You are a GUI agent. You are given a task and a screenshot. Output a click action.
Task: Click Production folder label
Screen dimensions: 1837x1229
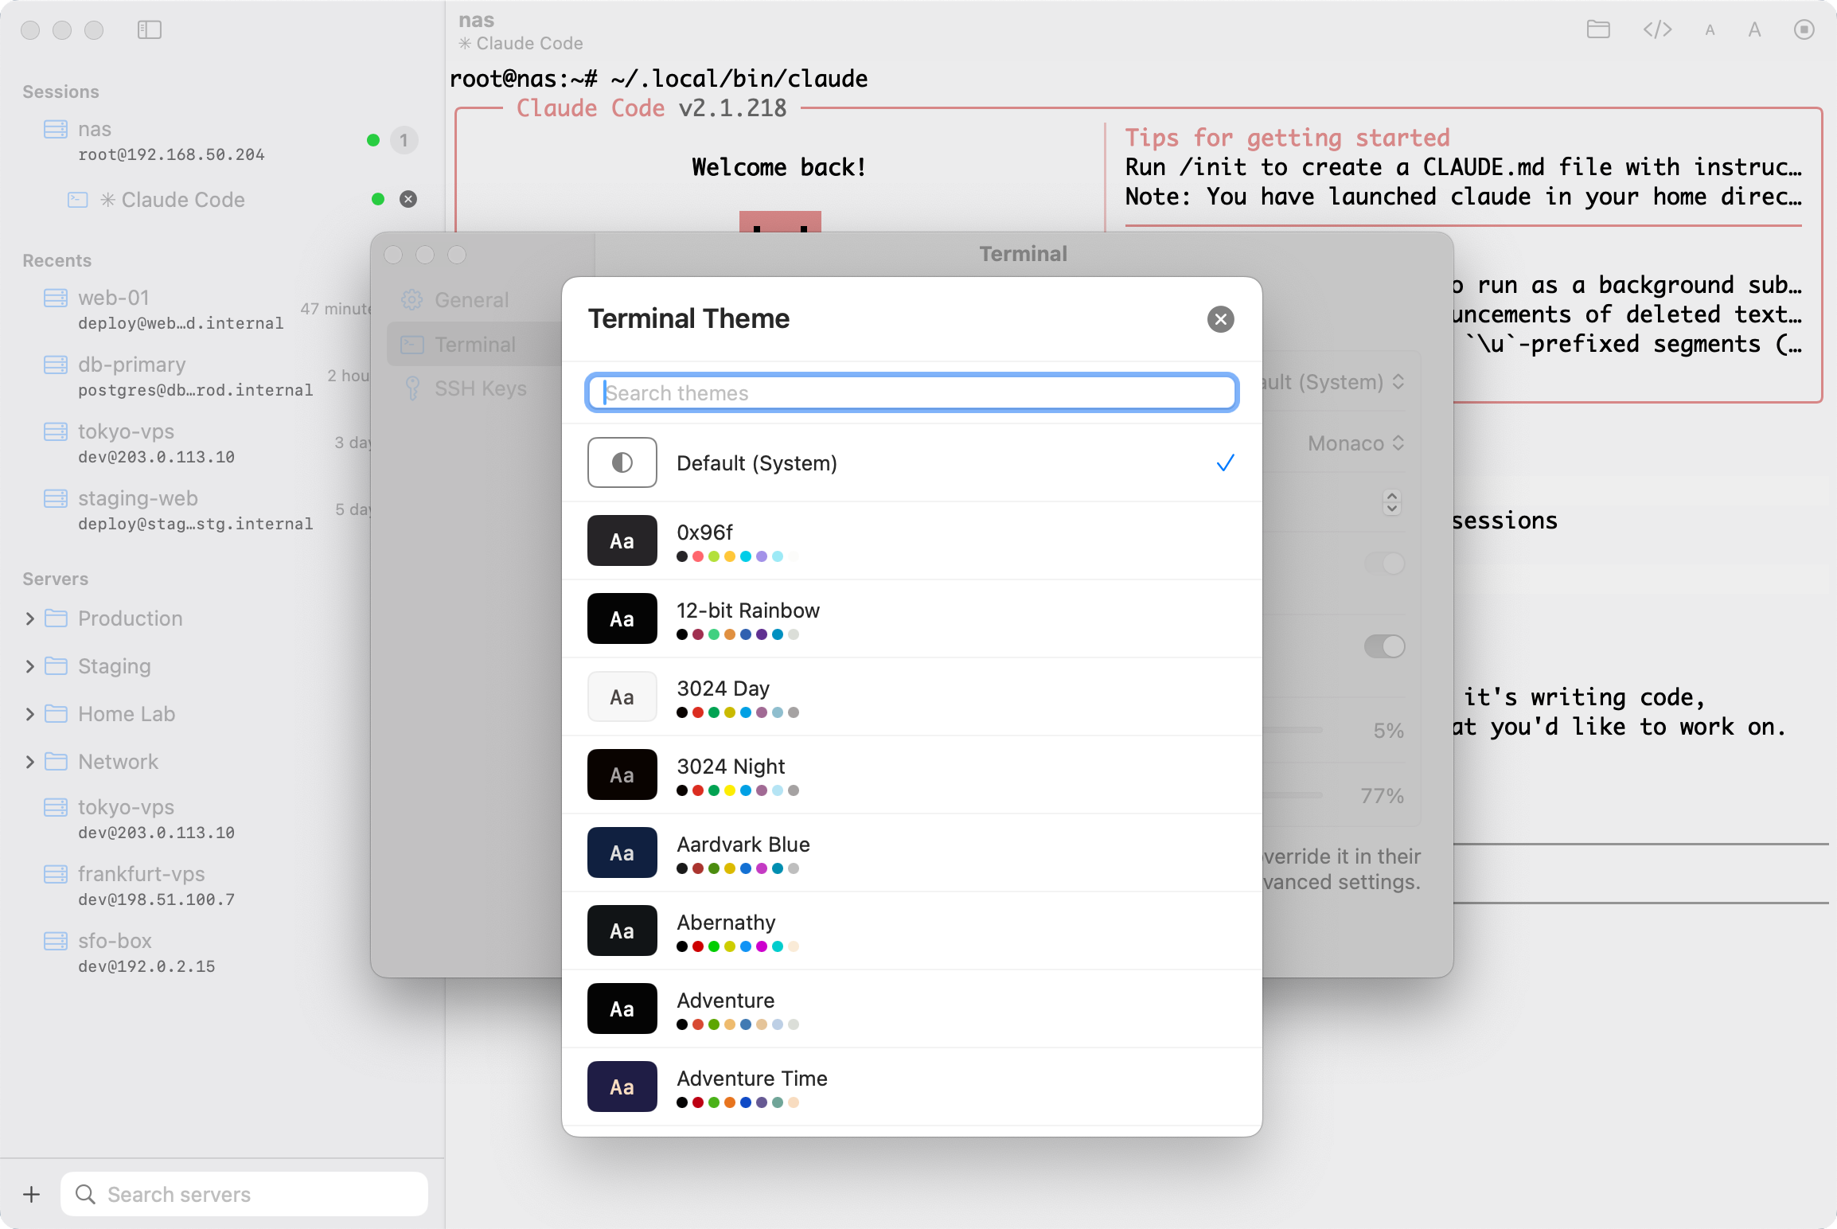pos(131,618)
